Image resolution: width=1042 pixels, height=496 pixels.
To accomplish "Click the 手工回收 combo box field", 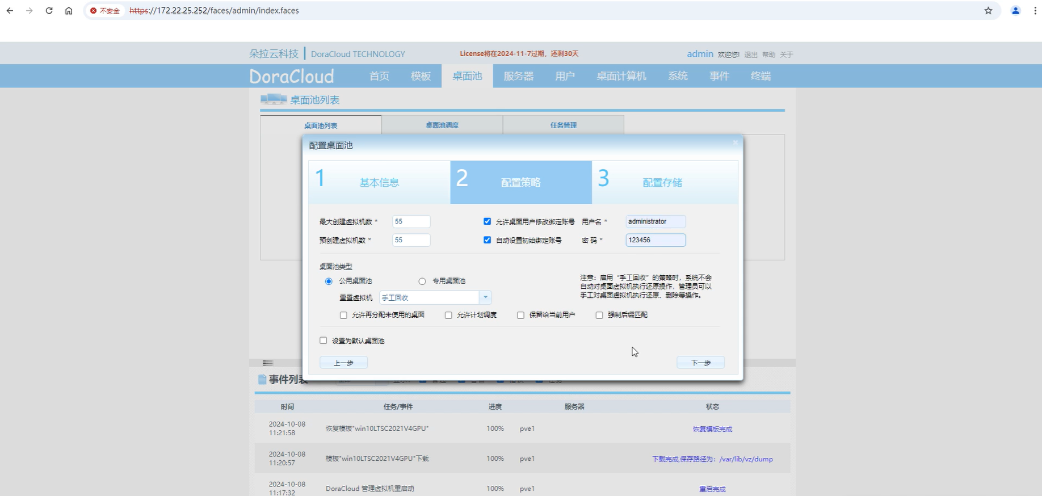I will coord(430,297).
